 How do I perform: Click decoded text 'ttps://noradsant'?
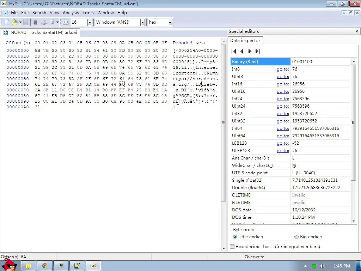coord(195,79)
